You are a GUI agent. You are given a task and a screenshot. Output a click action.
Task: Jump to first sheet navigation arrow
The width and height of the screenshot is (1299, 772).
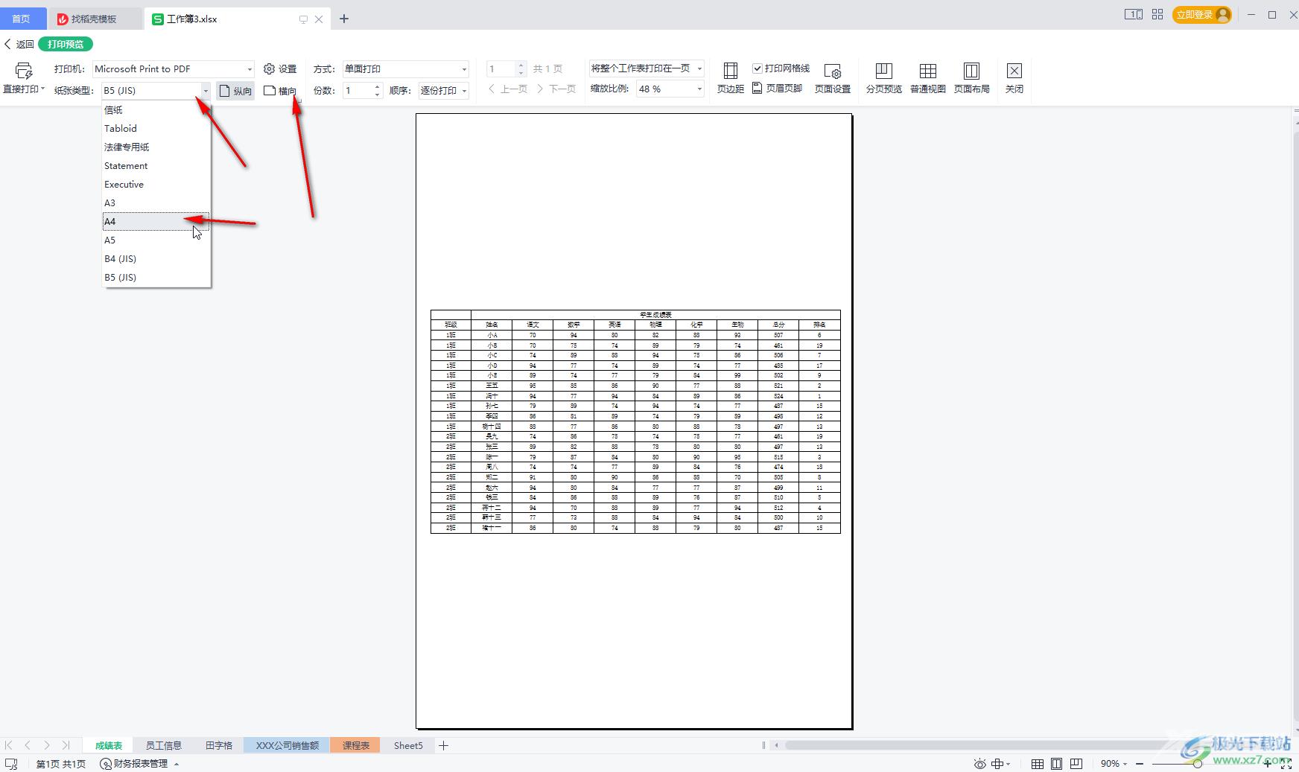pyautogui.click(x=9, y=745)
